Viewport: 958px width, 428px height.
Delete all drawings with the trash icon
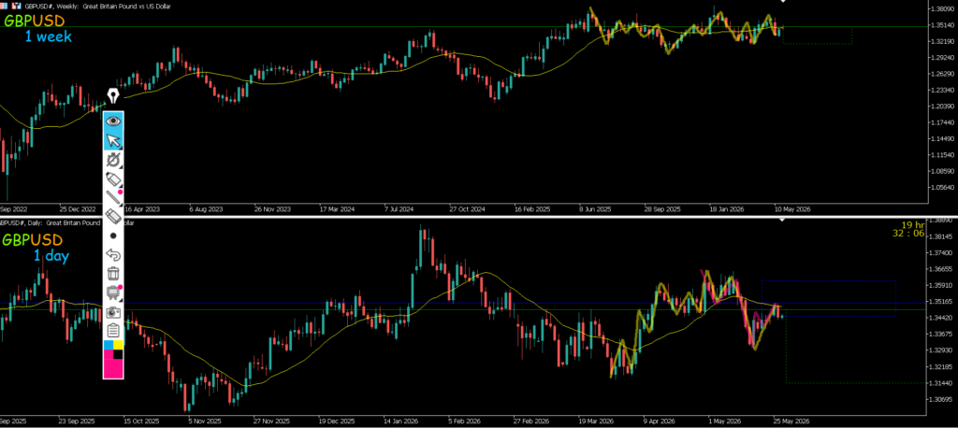coord(113,274)
